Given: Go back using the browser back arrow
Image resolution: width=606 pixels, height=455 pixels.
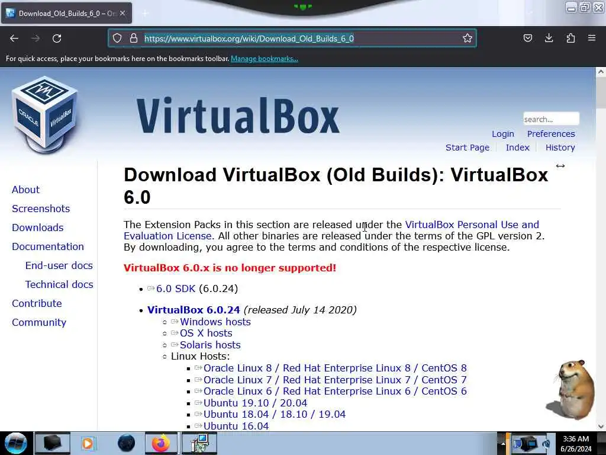Looking at the screenshot, I should [x=14, y=39].
